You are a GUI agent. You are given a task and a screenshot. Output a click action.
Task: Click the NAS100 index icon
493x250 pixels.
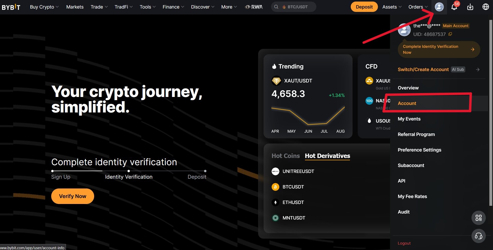pos(369,101)
